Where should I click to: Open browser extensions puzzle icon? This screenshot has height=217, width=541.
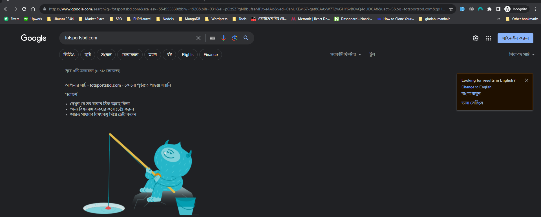(489, 9)
